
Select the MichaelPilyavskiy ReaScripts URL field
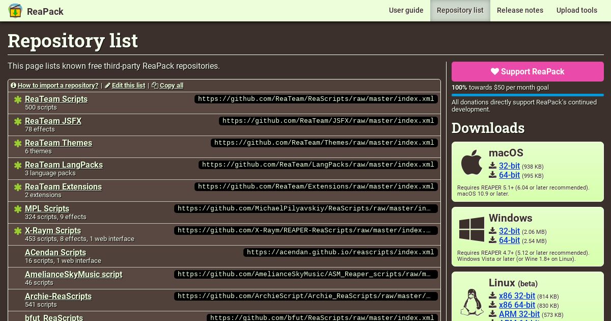[x=306, y=208]
